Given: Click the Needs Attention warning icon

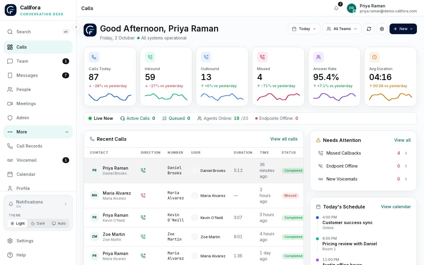Looking at the screenshot, I should [318, 140].
